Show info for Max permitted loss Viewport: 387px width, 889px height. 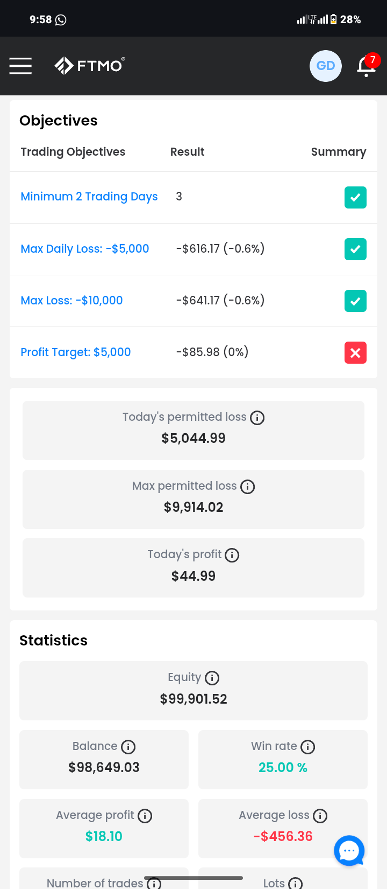(247, 487)
